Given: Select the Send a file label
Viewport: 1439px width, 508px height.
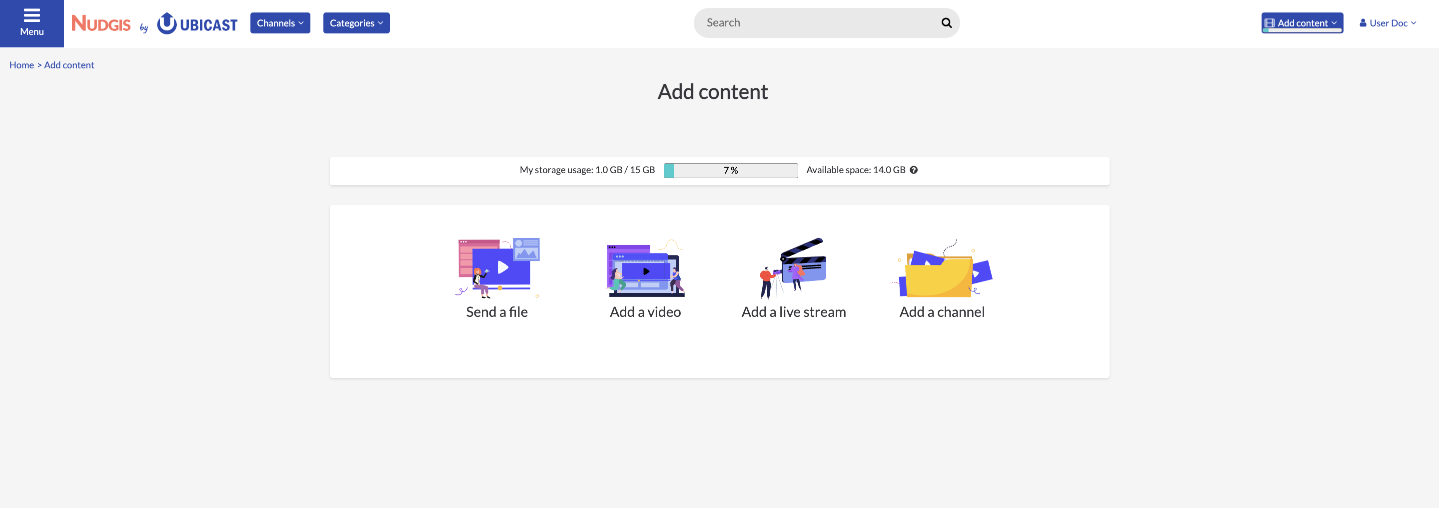Looking at the screenshot, I should [x=497, y=312].
